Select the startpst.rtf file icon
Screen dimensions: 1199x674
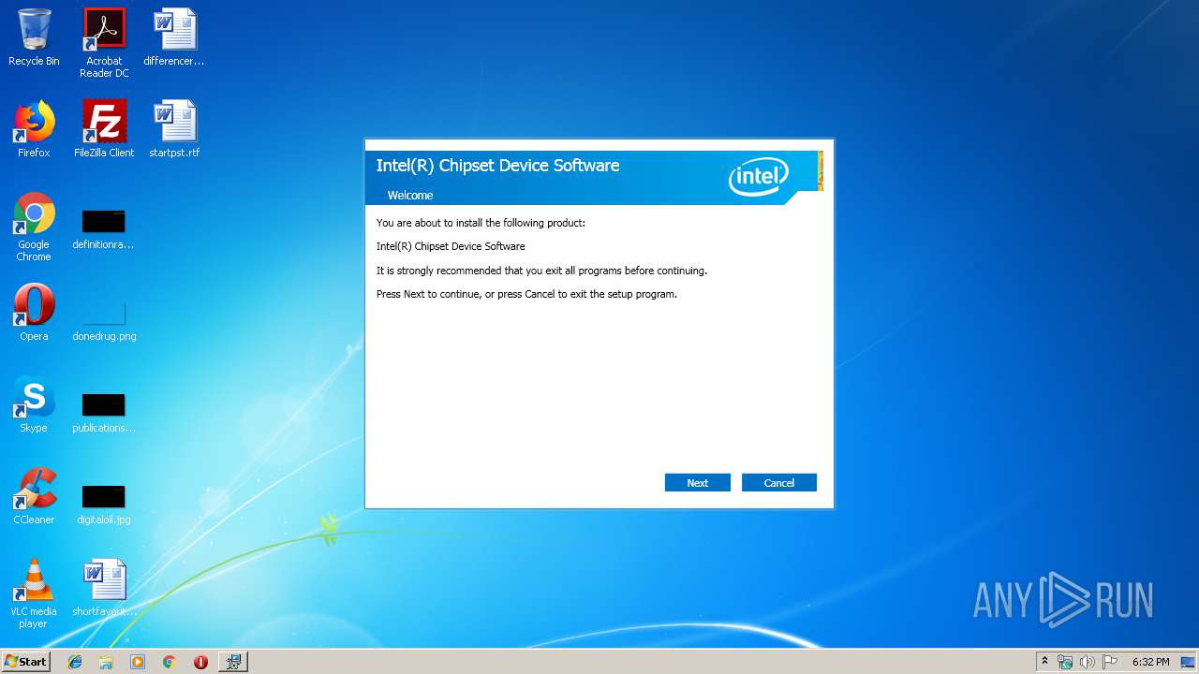[174, 129]
